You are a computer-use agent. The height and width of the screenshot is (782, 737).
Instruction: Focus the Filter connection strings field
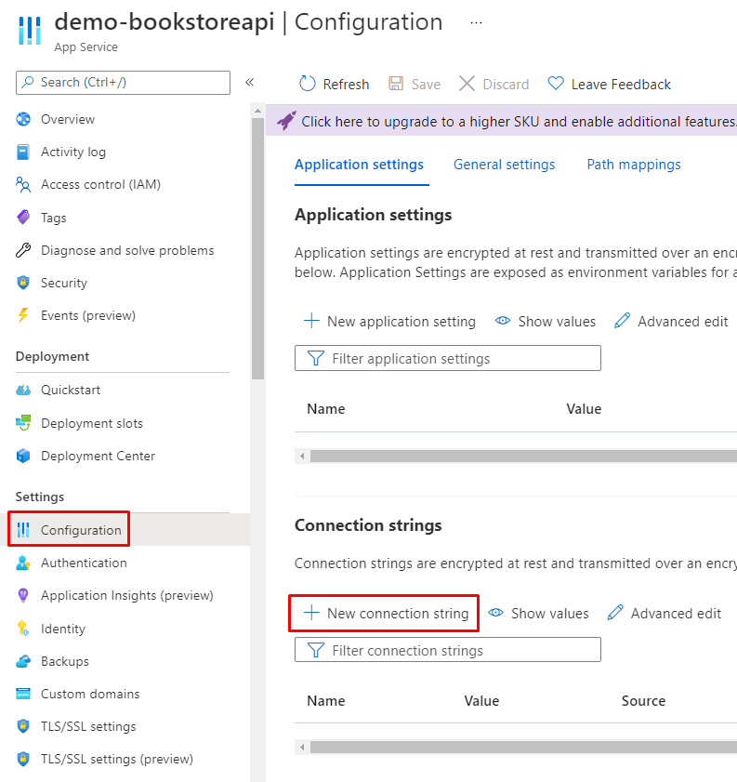pyautogui.click(x=447, y=650)
